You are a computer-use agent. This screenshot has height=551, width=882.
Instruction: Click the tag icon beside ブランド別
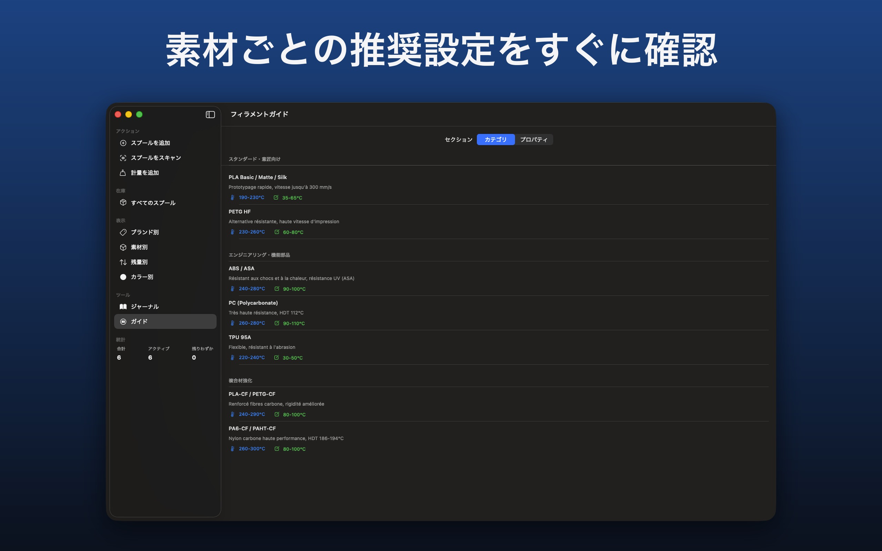point(123,232)
